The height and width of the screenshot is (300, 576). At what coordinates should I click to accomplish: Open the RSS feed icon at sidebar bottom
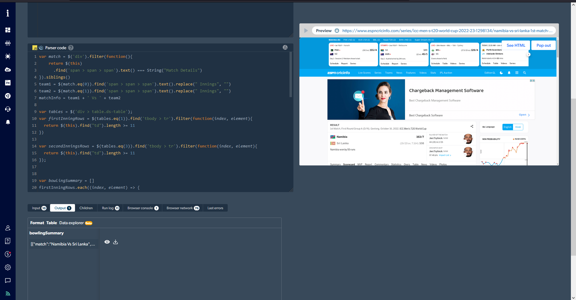[x=8, y=293]
